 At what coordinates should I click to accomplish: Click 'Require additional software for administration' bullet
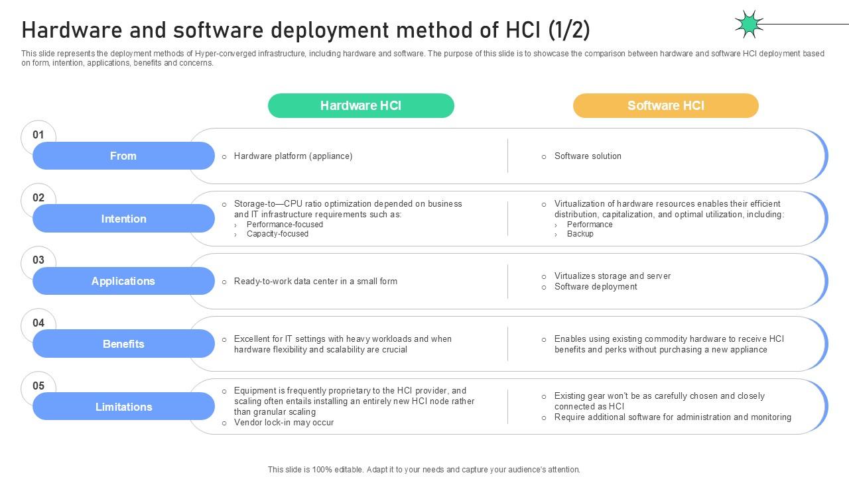[x=673, y=417]
